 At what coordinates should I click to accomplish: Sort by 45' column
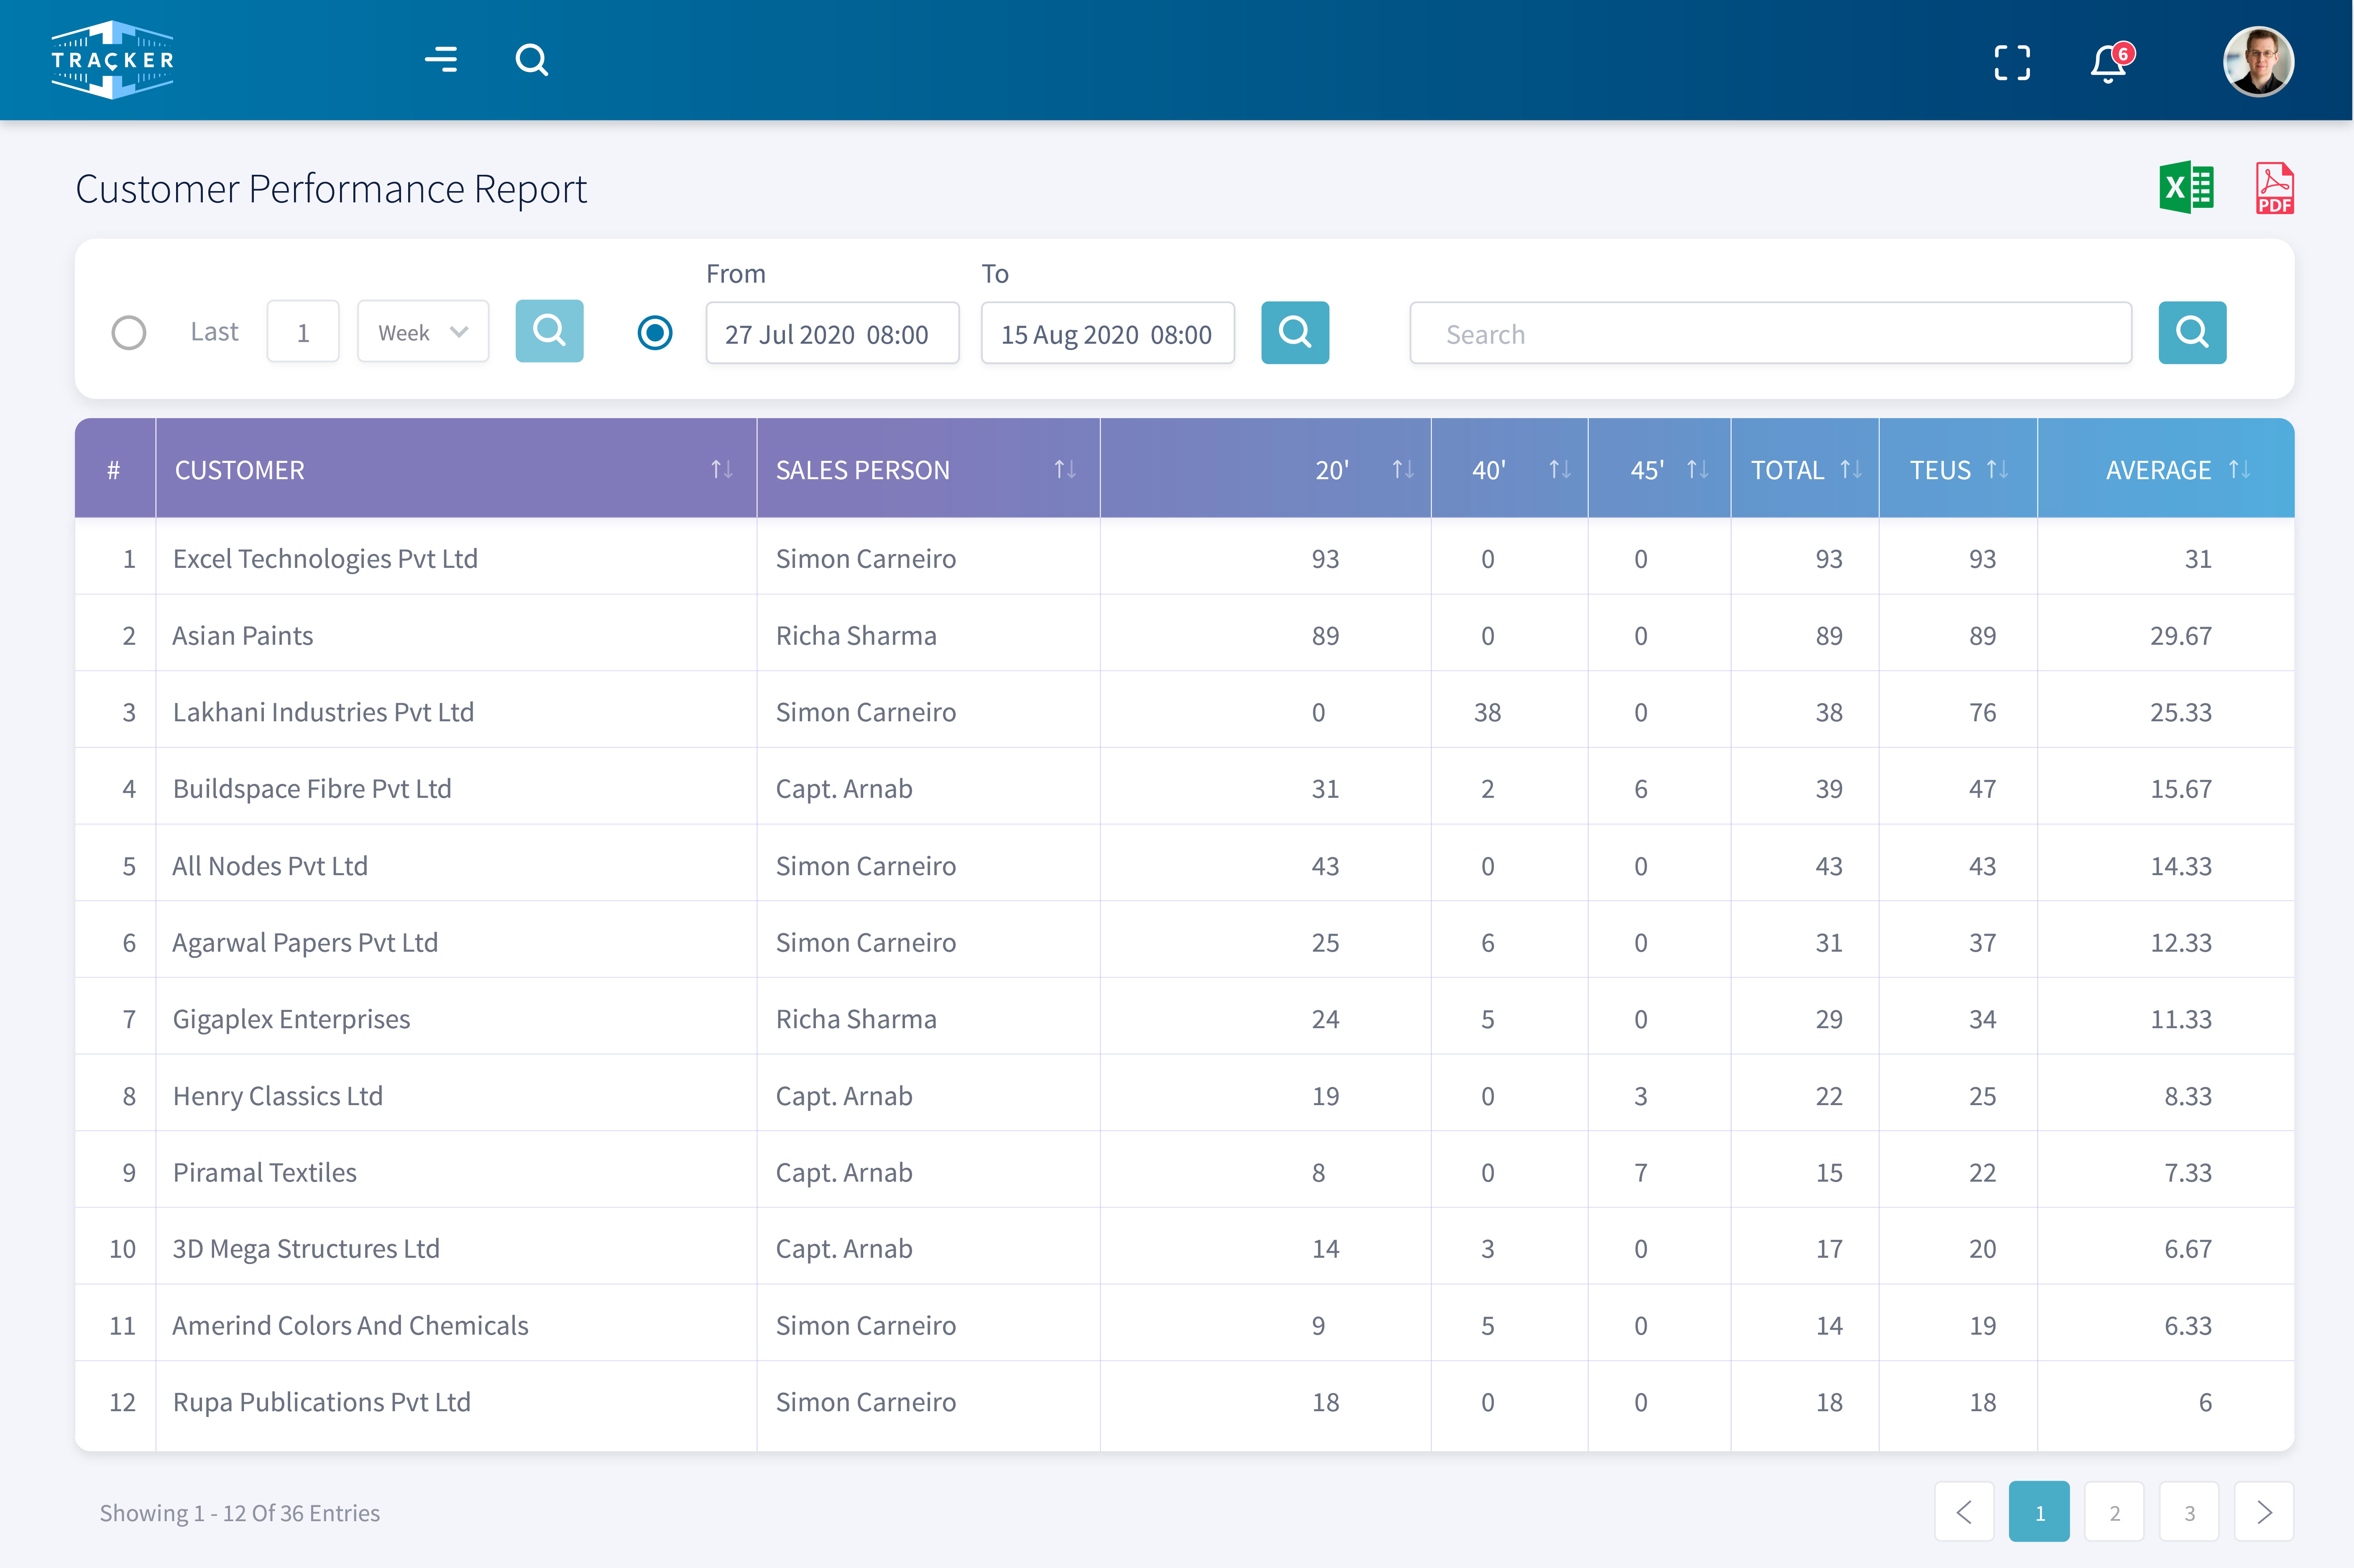point(1698,470)
